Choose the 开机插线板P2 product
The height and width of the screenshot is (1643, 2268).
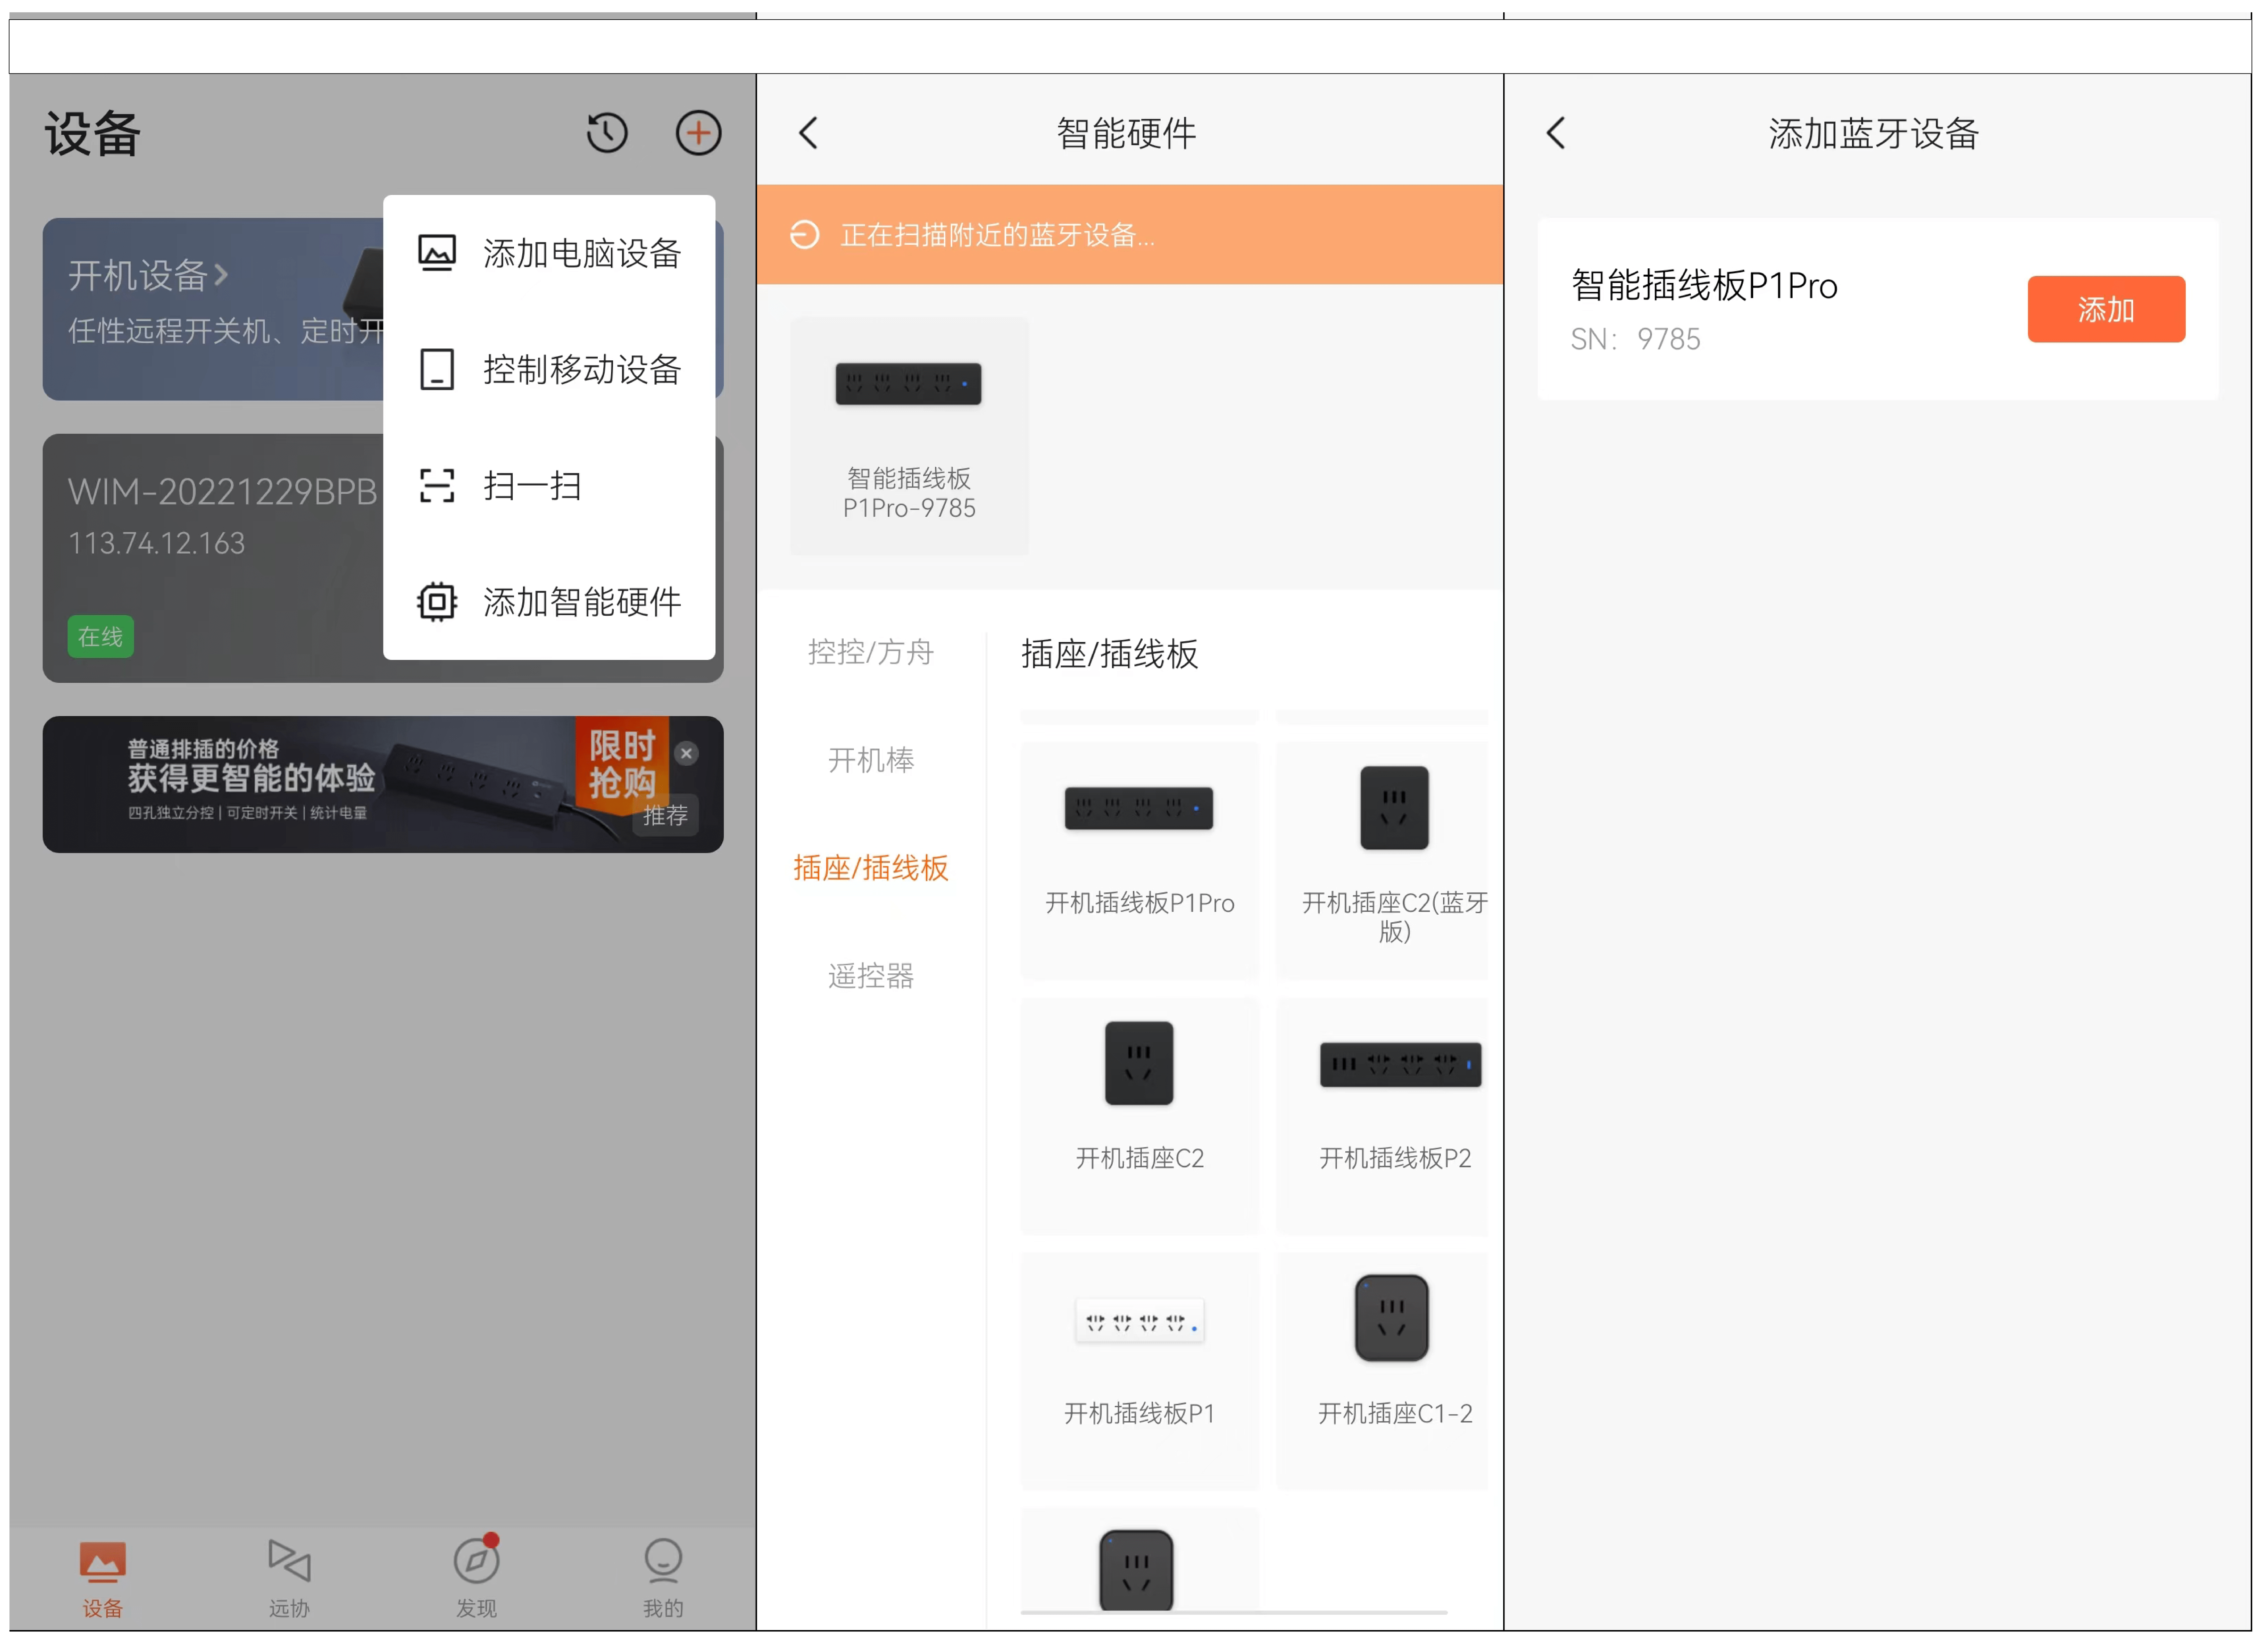point(1382,1116)
